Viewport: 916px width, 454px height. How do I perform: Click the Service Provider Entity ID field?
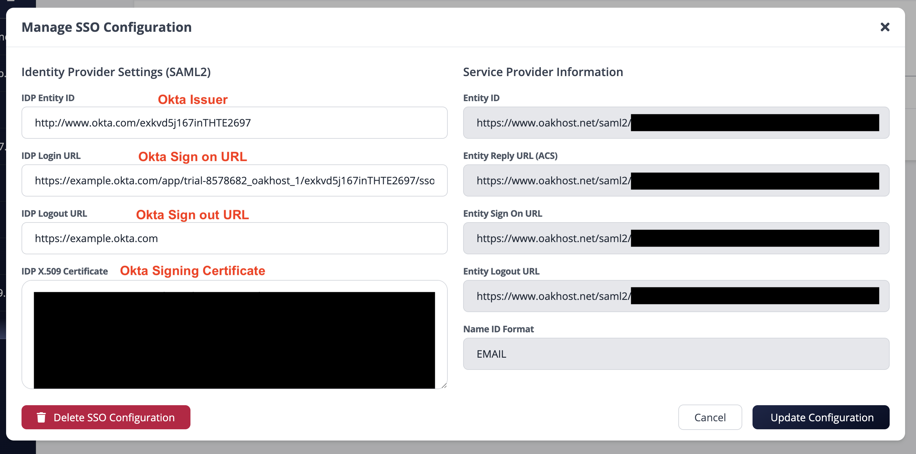(676, 123)
